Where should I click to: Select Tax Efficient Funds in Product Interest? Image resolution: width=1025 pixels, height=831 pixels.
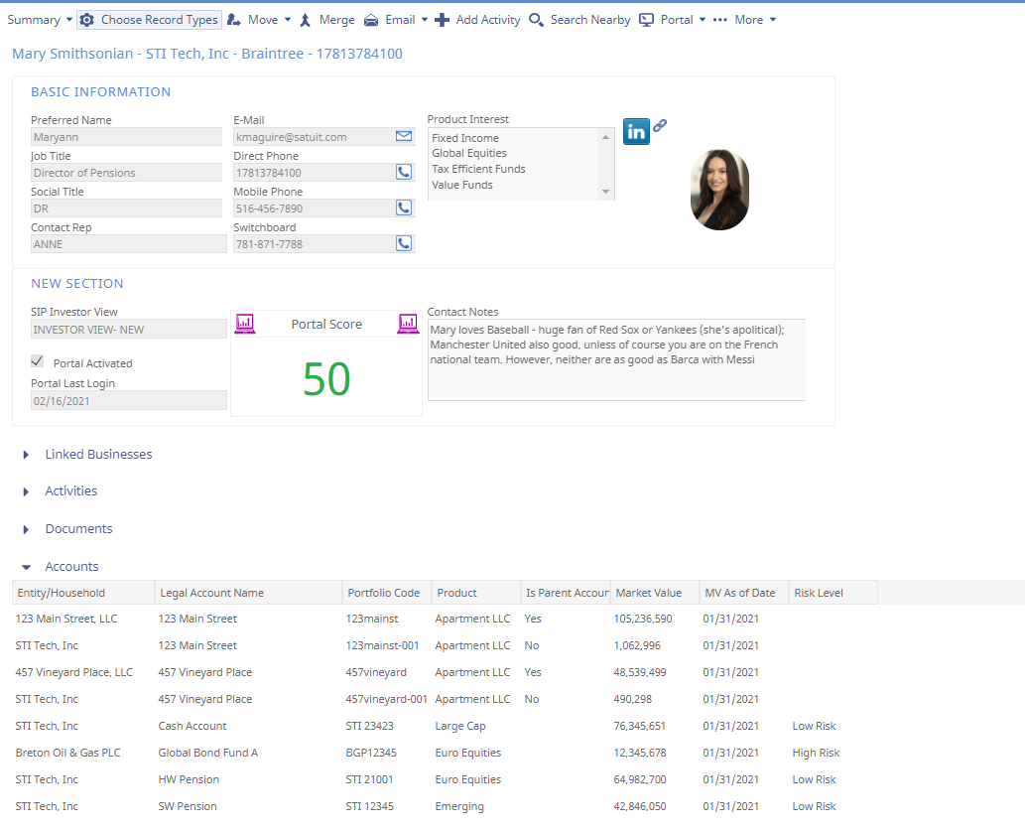coord(478,169)
